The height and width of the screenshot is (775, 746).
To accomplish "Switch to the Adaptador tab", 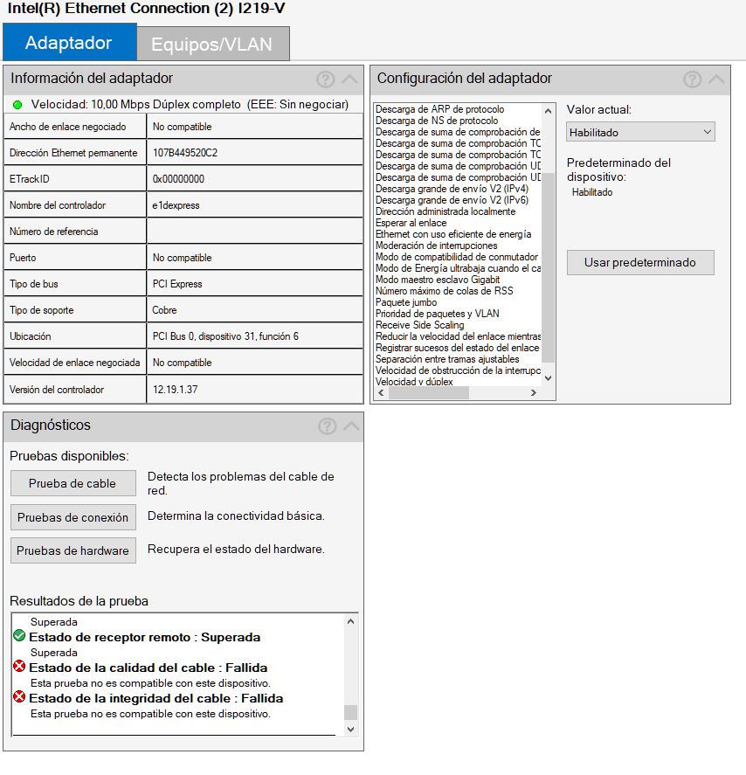I will coord(70,43).
